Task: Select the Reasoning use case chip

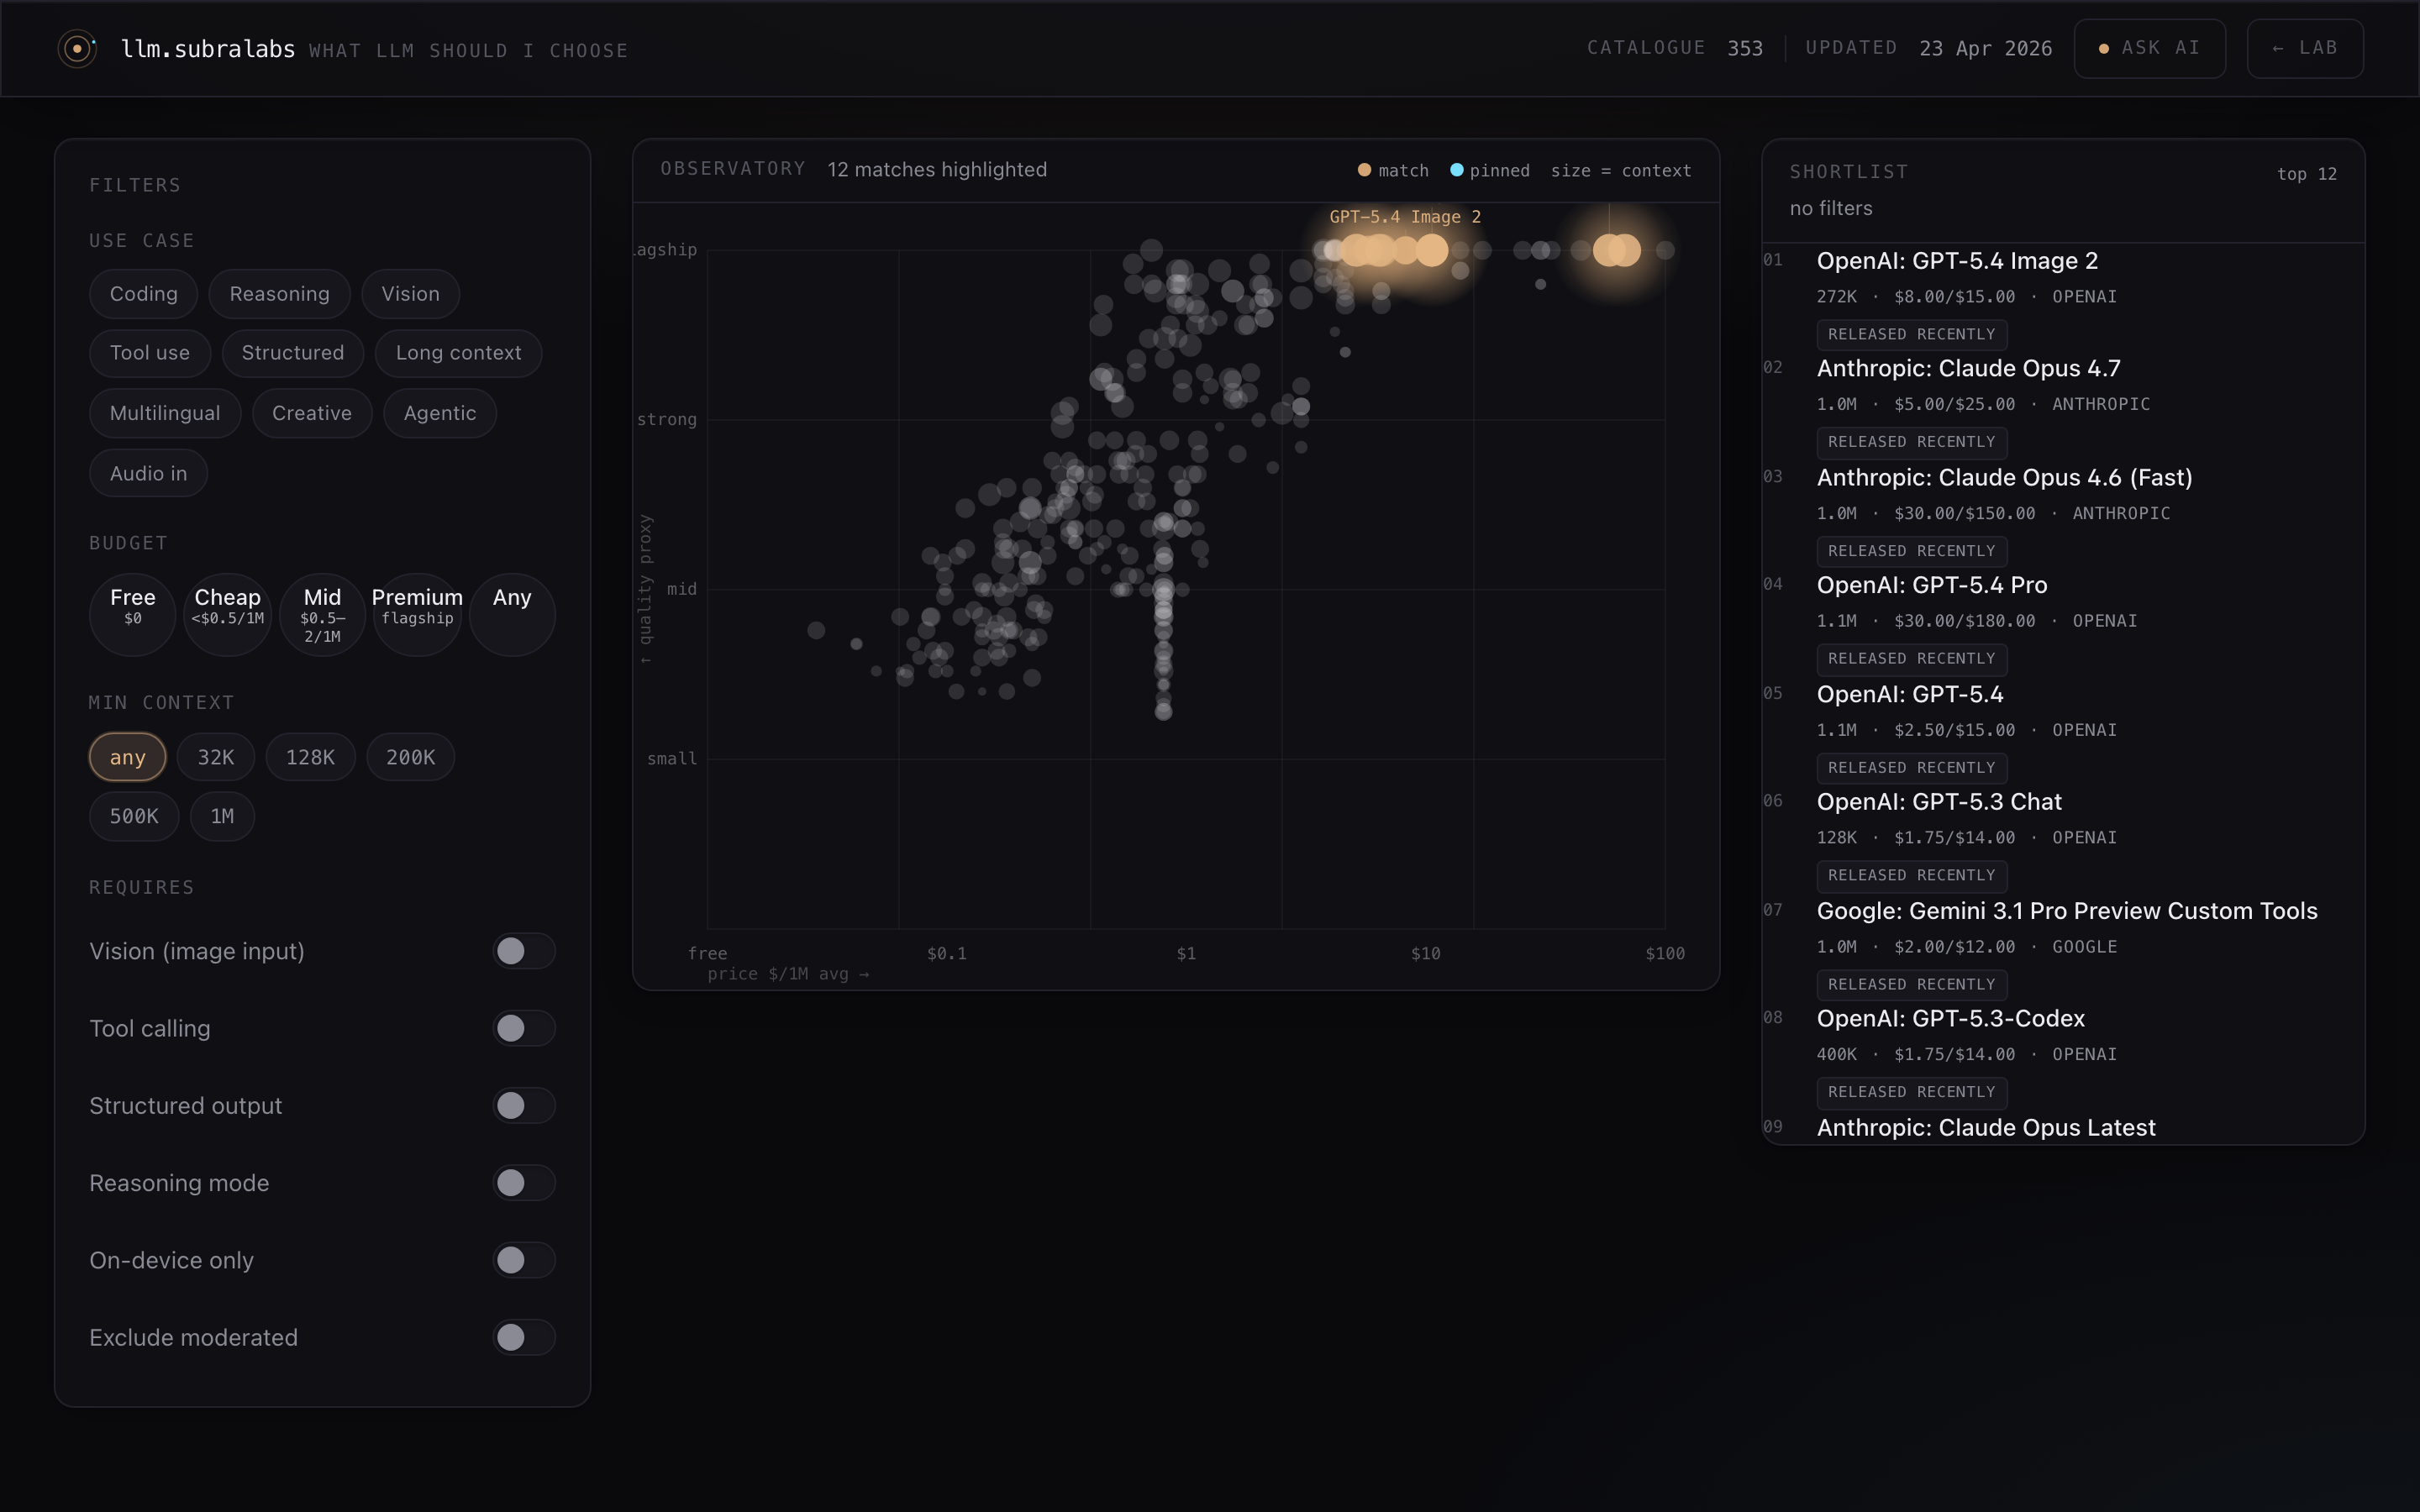Action: [279, 294]
